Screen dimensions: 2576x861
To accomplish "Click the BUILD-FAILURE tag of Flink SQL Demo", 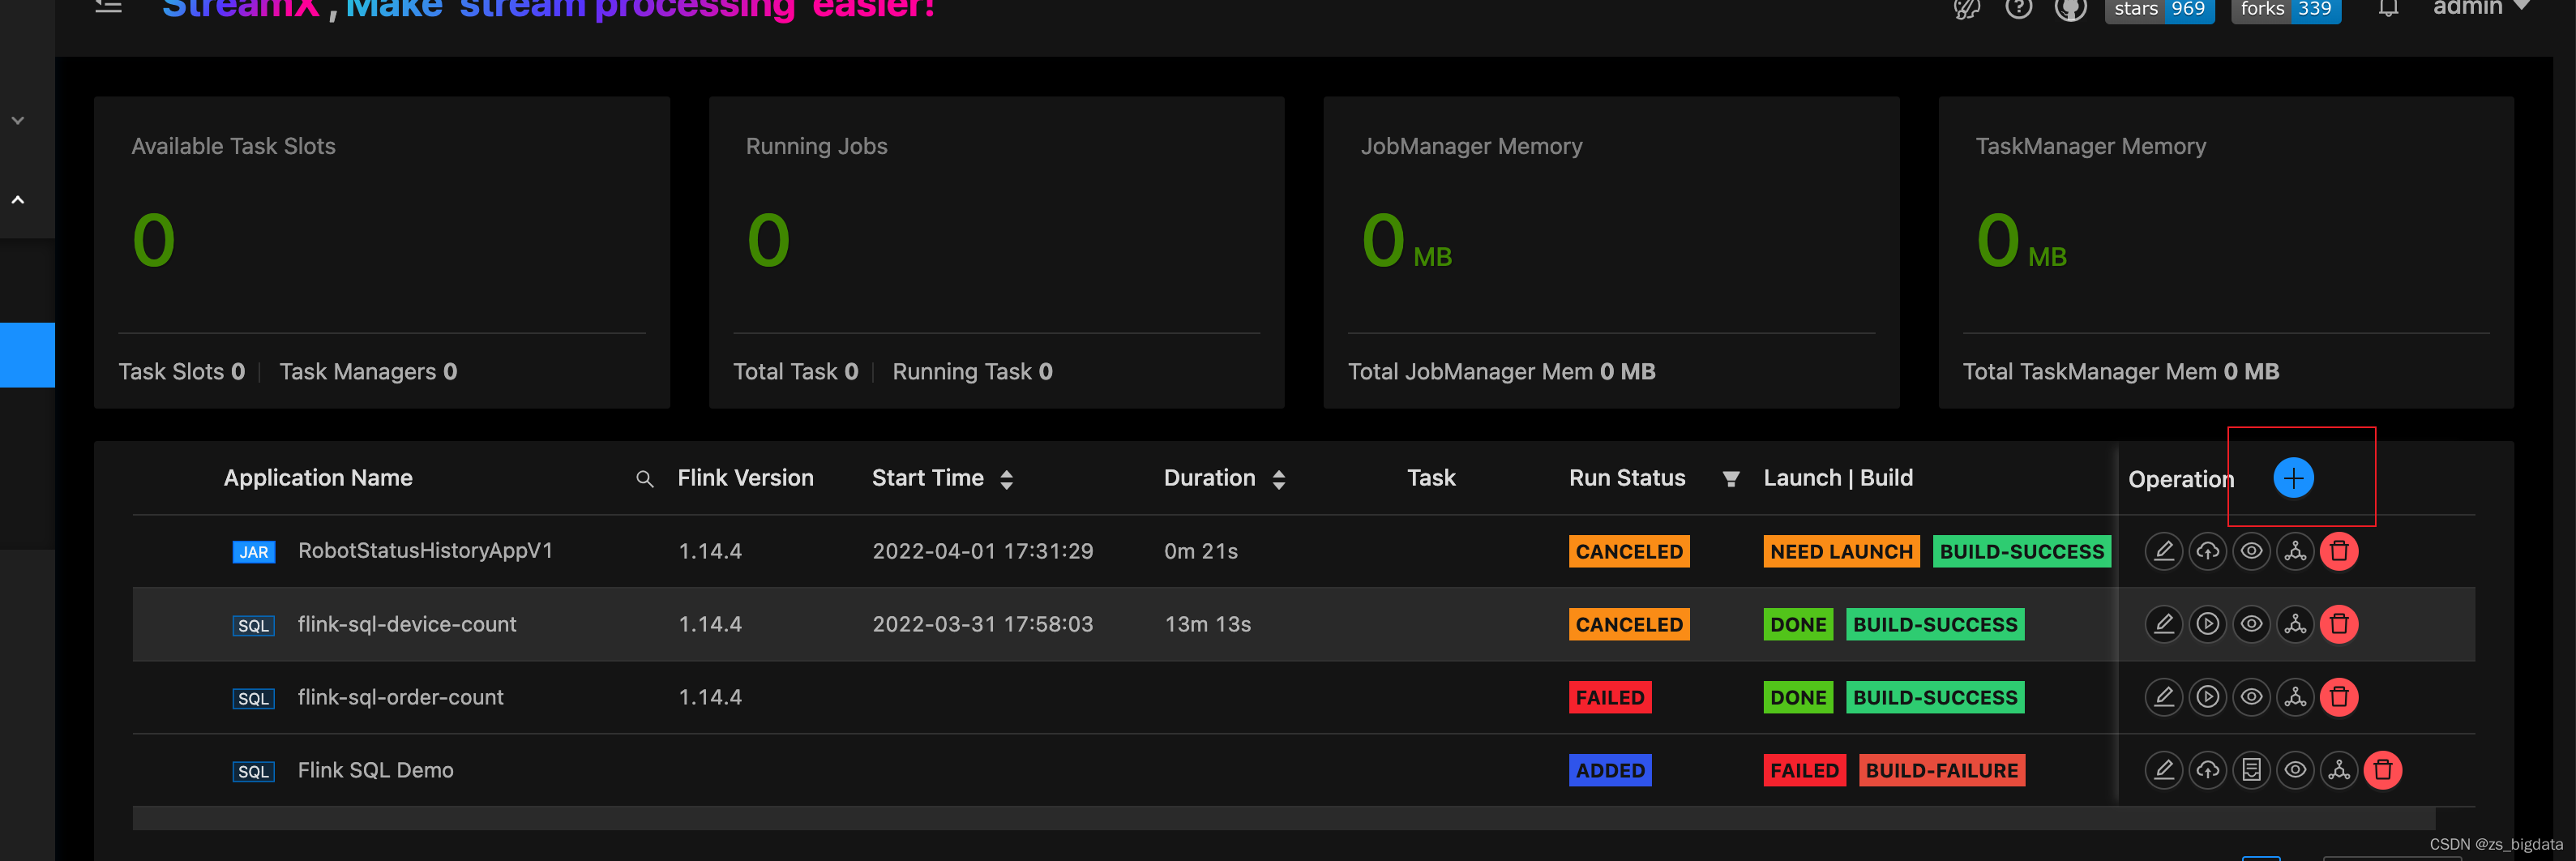I will click(1942, 770).
